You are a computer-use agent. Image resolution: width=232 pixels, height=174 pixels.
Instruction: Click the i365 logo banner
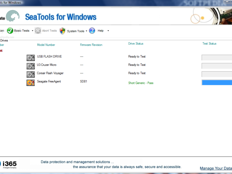point(8,164)
